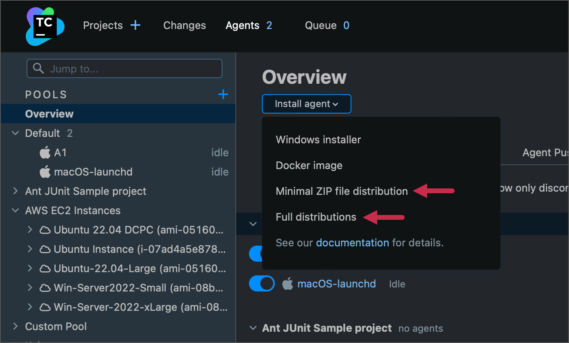Click the magnifier icon in the search box
The image size is (569, 343).
pyautogui.click(x=38, y=68)
